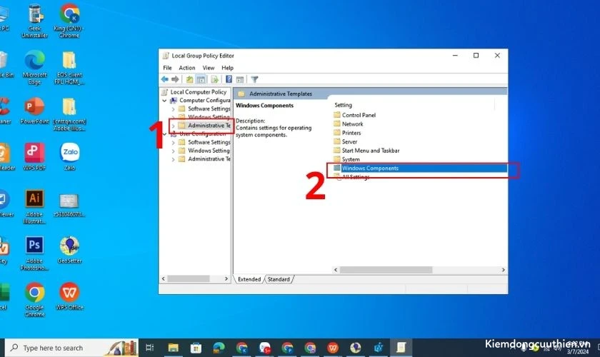This screenshot has height=357, width=600.
Task: Open WPS PDF desktop icon
Action: [x=34, y=156]
